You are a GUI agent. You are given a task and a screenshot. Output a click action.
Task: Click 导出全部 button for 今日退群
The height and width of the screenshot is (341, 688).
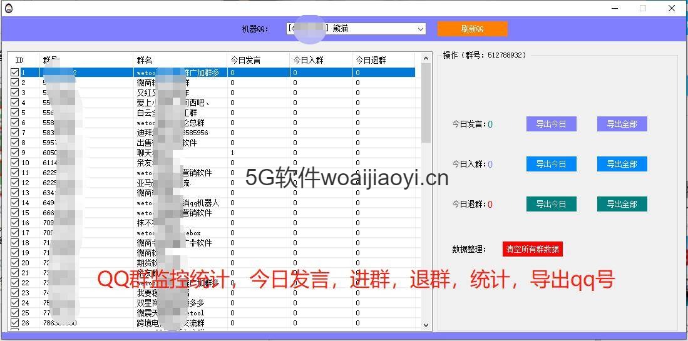tap(622, 204)
